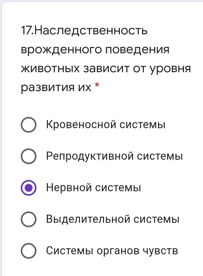The width and height of the screenshot is (203, 276).
Task: Click the word 'Наследственность' in the question
Action: click(91, 31)
